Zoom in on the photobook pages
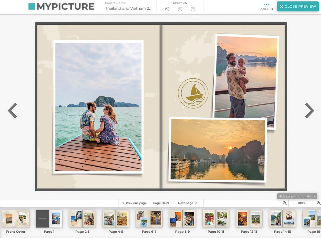Viewport: 321px width, 238px height. [x=318, y=203]
